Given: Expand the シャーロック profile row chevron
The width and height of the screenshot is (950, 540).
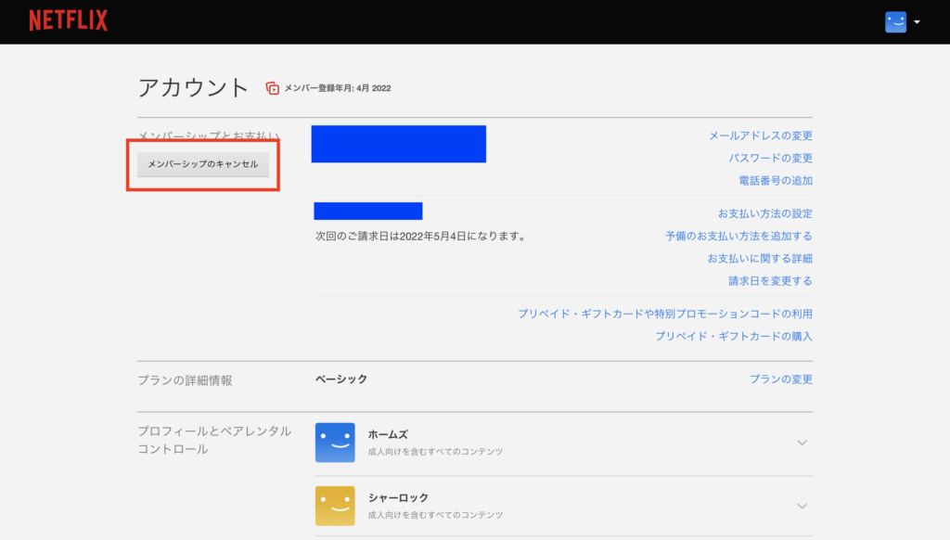Looking at the screenshot, I should tap(802, 506).
